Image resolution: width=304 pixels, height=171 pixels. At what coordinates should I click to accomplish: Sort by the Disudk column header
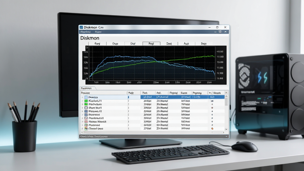[x=218, y=93]
